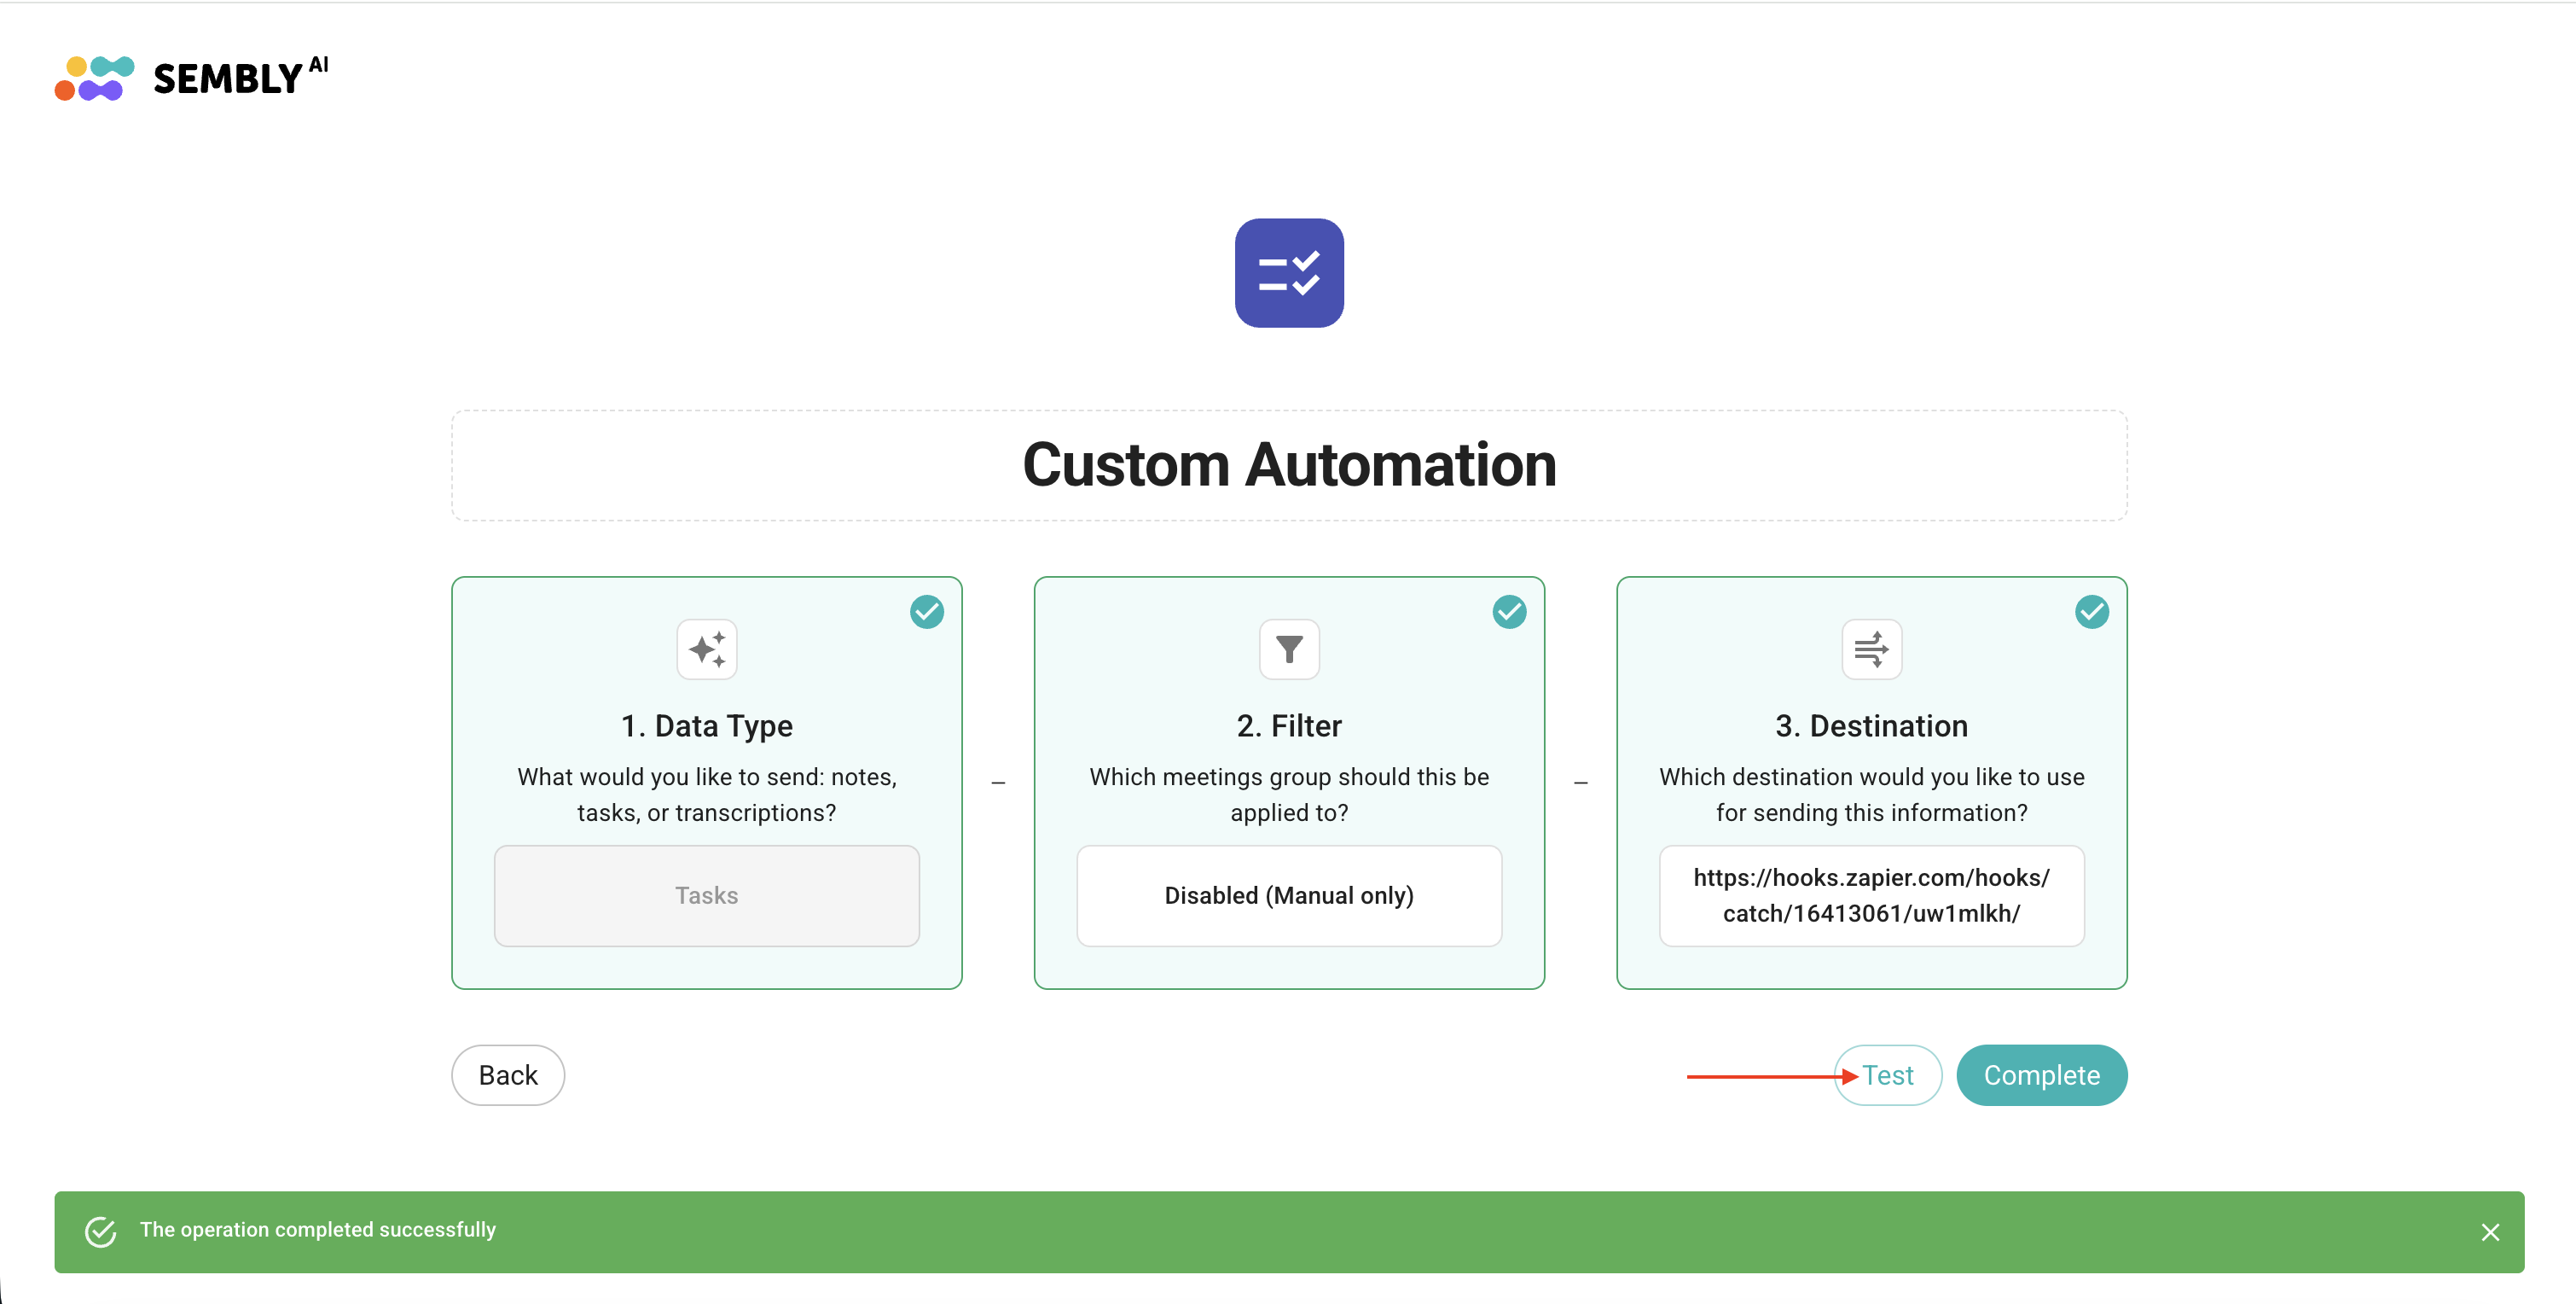Select the 1. Data Type step
The width and height of the screenshot is (2576, 1304).
tap(706, 725)
